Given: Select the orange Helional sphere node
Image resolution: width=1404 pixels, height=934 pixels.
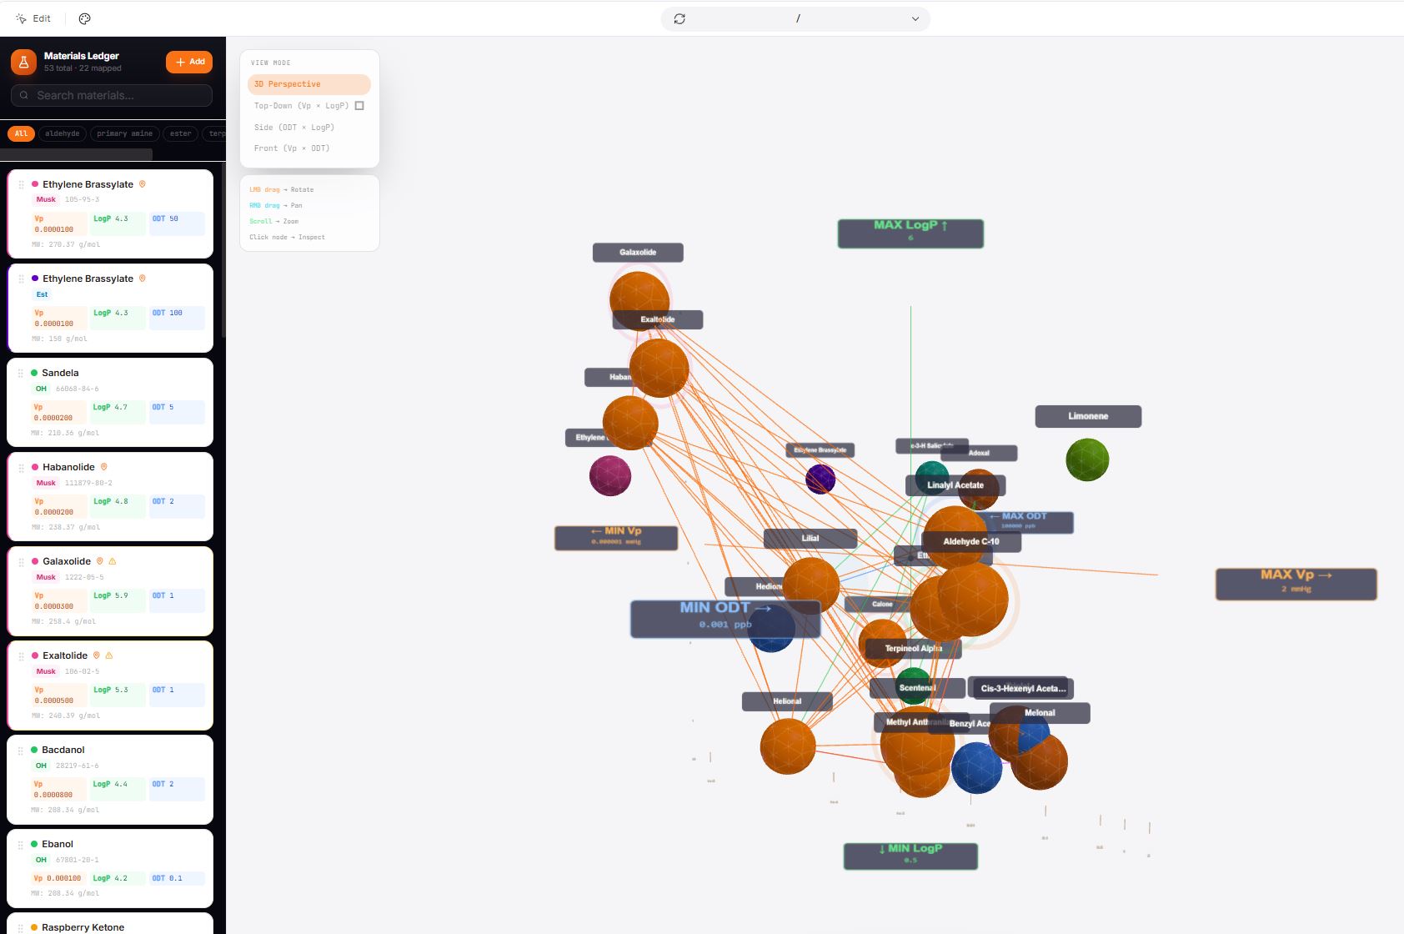Looking at the screenshot, I should pyautogui.click(x=788, y=746).
